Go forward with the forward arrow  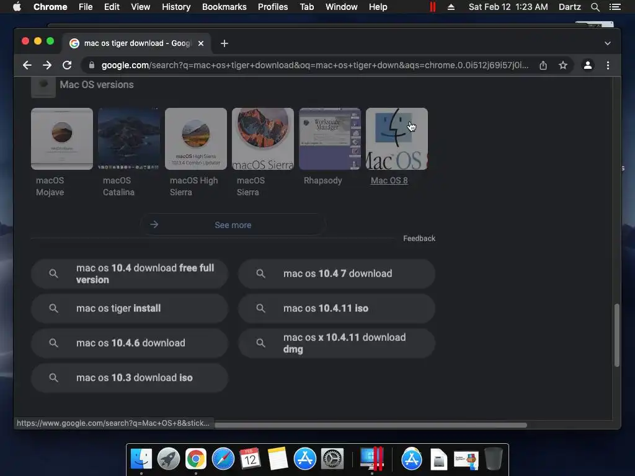tap(47, 65)
